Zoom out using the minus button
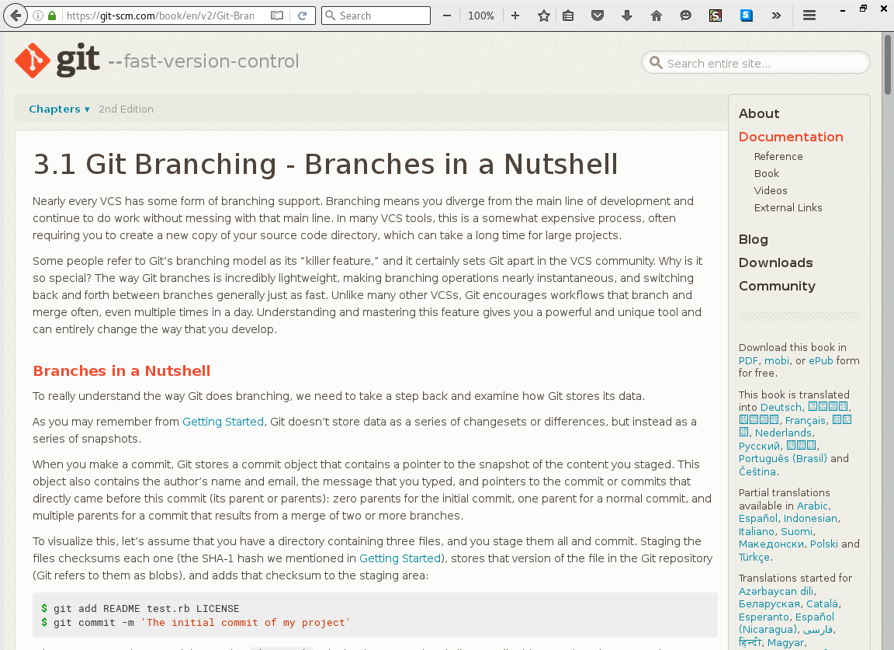This screenshot has width=894, height=650. (447, 16)
